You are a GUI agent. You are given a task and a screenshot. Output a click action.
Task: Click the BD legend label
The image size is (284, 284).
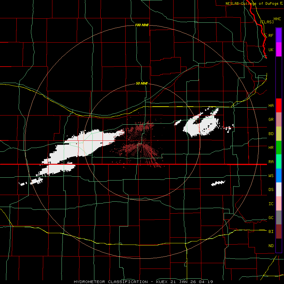(271, 134)
